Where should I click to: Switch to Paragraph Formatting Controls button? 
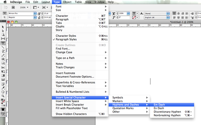click(4, 17)
